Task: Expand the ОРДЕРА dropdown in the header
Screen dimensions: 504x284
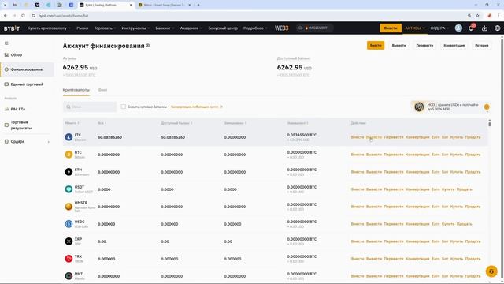Action: (439, 28)
